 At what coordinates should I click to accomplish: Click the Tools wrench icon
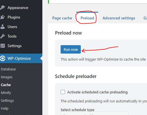coord(3,36)
